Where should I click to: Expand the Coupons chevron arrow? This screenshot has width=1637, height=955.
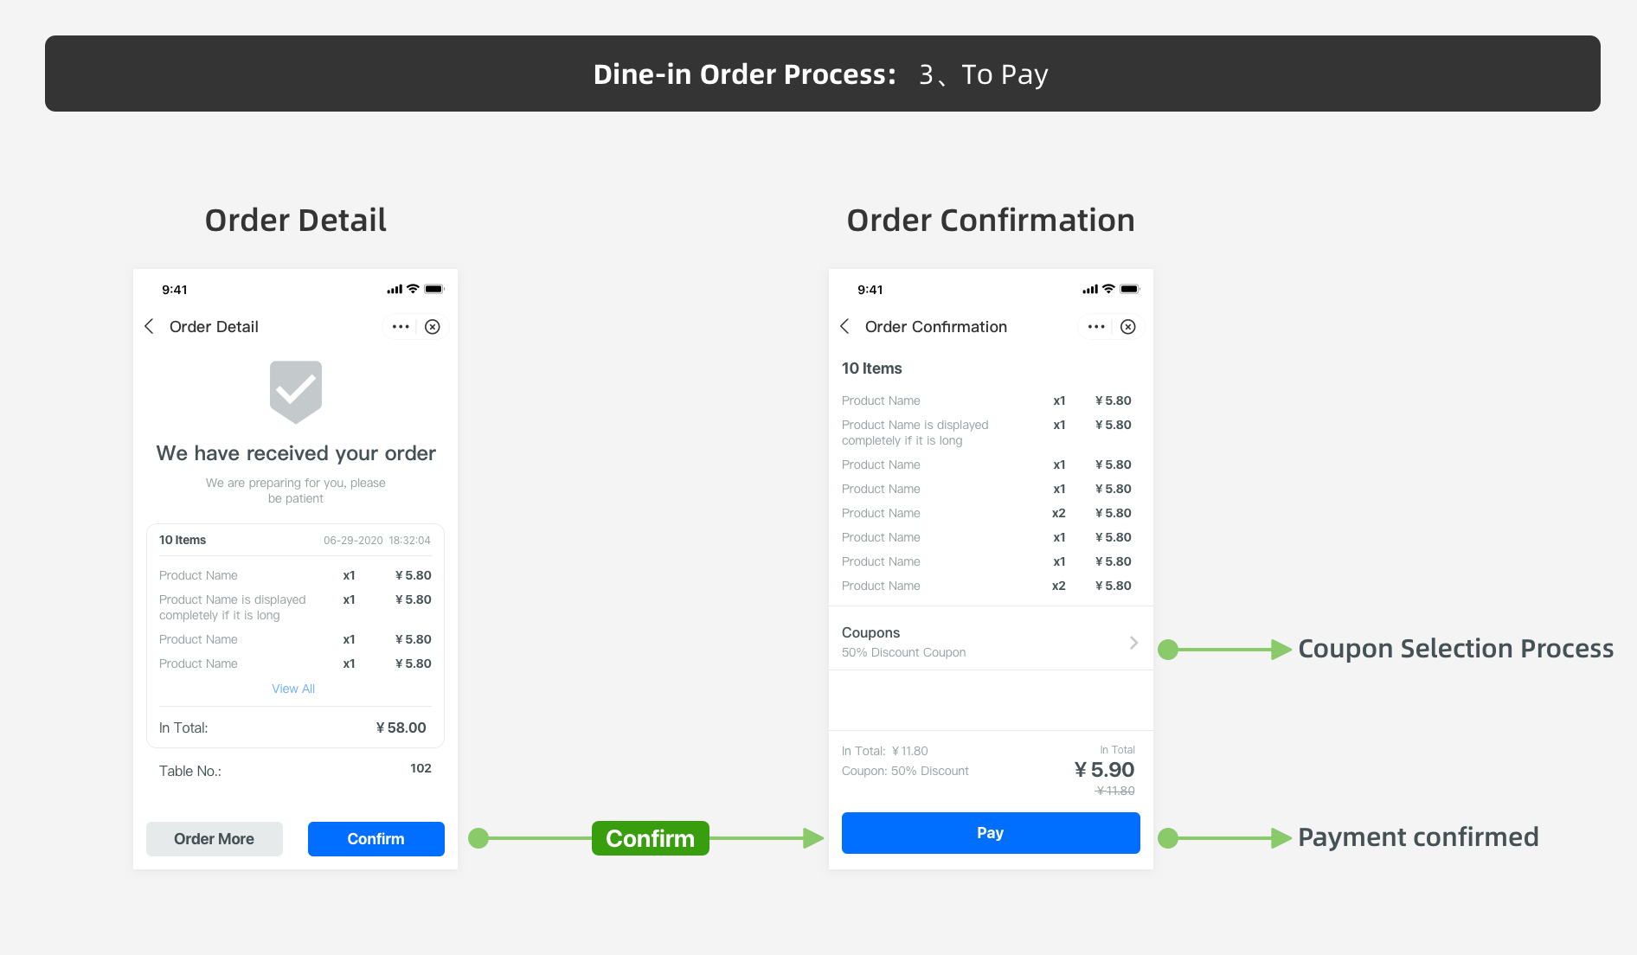click(x=1133, y=643)
